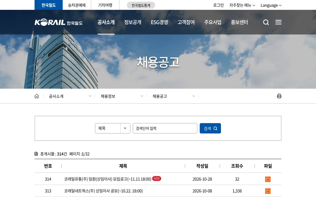Expand the 채용정보 breadcrumb dropdown

122,96
